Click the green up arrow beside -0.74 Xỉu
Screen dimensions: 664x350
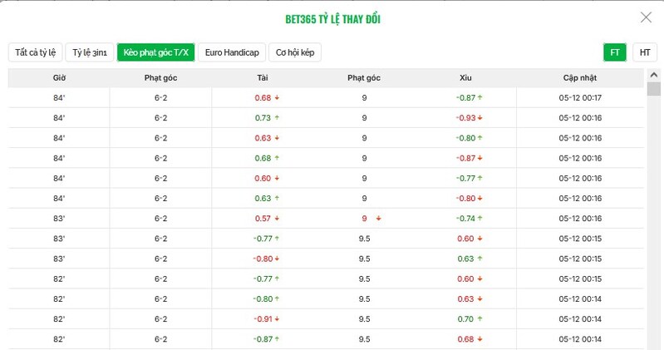pos(480,219)
